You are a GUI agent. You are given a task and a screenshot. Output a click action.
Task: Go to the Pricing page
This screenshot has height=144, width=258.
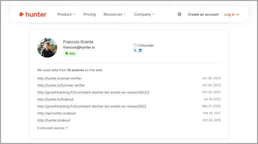pyautogui.click(x=90, y=14)
